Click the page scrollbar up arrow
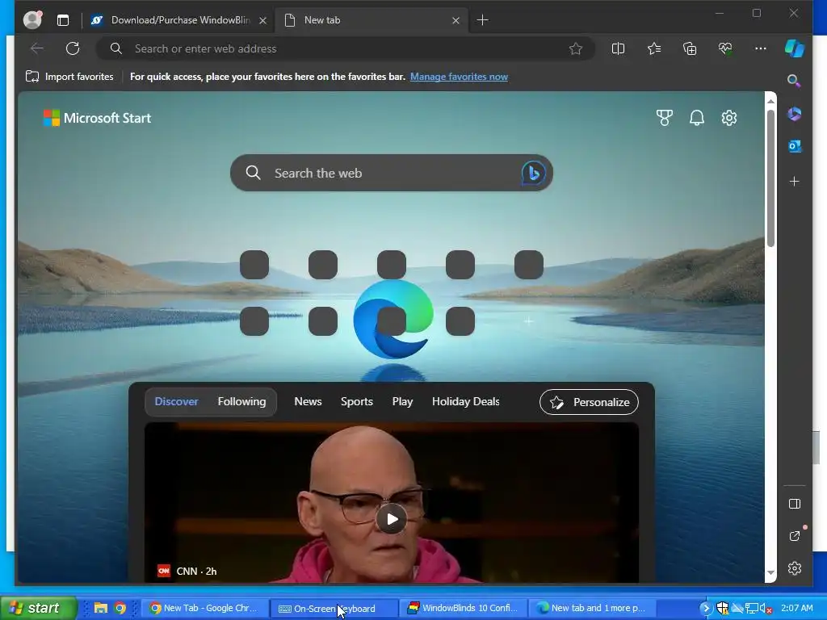 coord(770,101)
